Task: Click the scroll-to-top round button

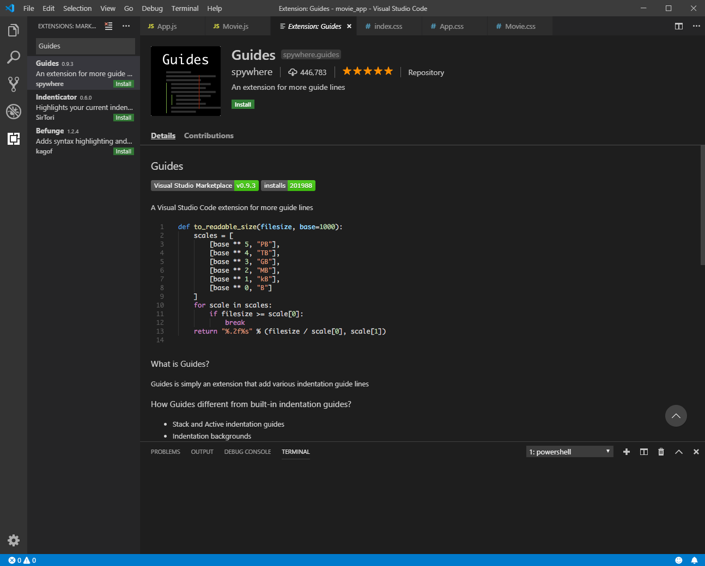Action: (x=676, y=416)
